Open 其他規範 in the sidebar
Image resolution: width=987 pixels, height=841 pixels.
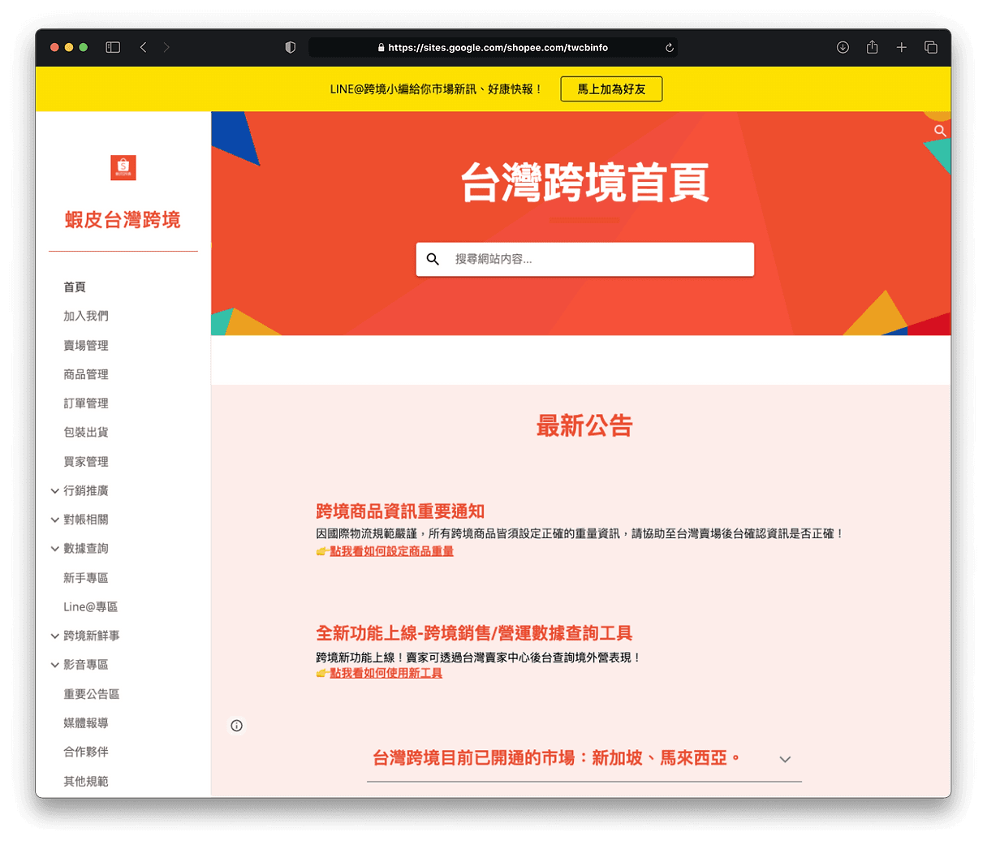pos(86,781)
